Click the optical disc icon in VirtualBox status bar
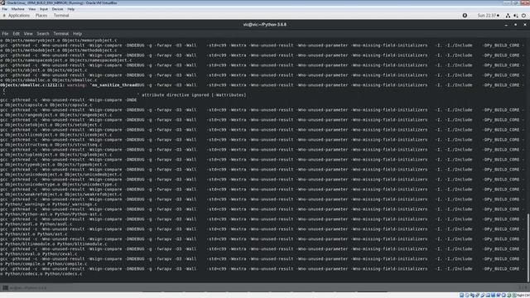The height and width of the screenshot is (298, 530). click(467, 296)
